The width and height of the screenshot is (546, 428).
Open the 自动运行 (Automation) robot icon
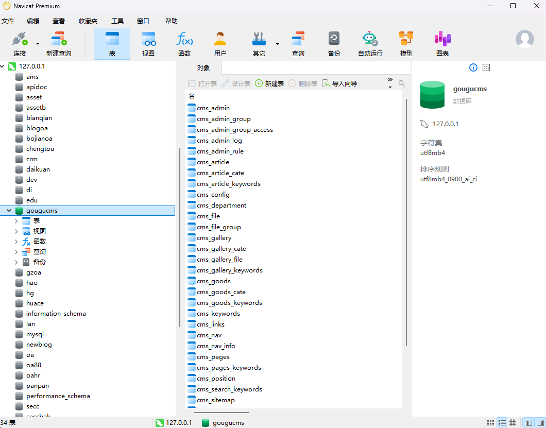(x=370, y=44)
